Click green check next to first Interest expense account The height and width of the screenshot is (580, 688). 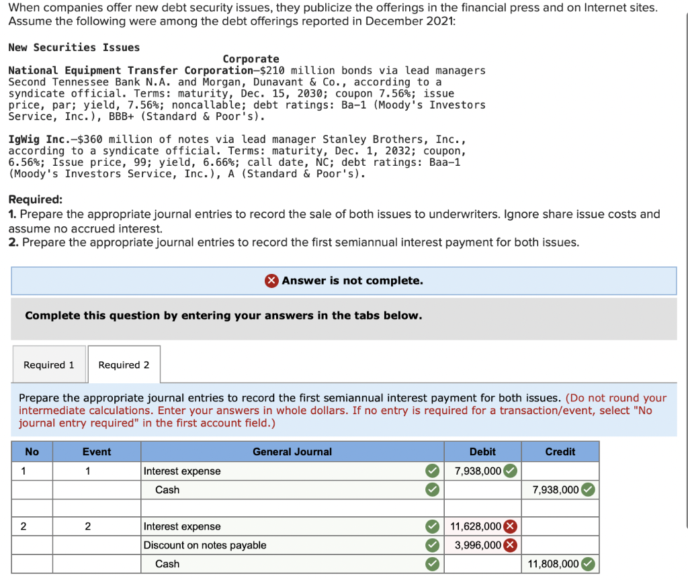pyautogui.click(x=432, y=471)
